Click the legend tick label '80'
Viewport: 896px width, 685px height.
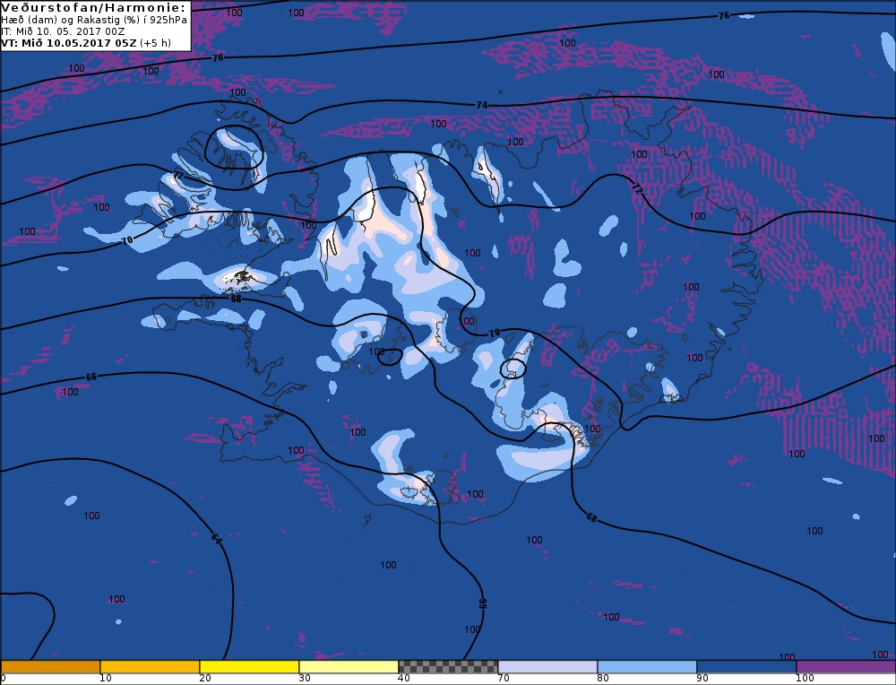coord(603,679)
